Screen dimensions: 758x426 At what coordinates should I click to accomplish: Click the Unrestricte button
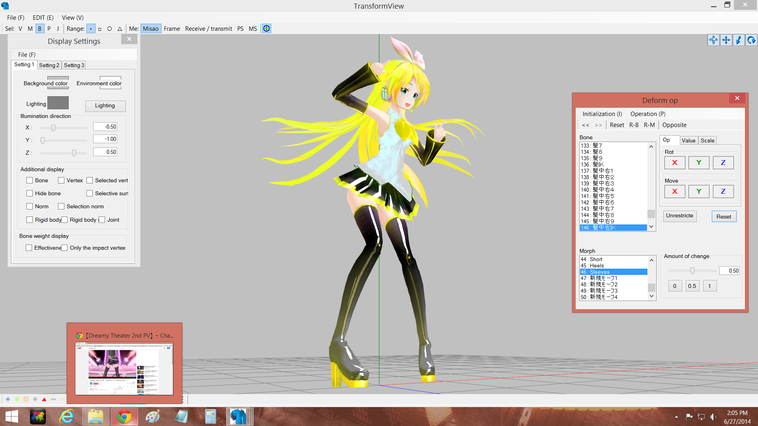tap(679, 216)
